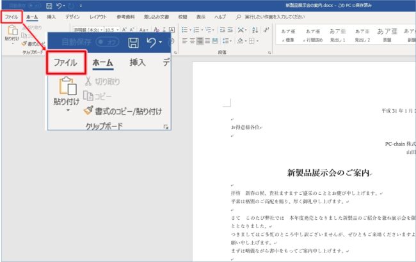The height and width of the screenshot is (262, 416).
Task: Click the clear all formatting icon
Action: [x=157, y=29]
